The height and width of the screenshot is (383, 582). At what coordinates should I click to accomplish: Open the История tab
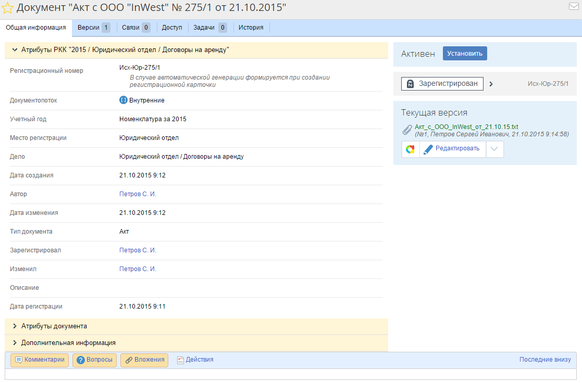[251, 28]
